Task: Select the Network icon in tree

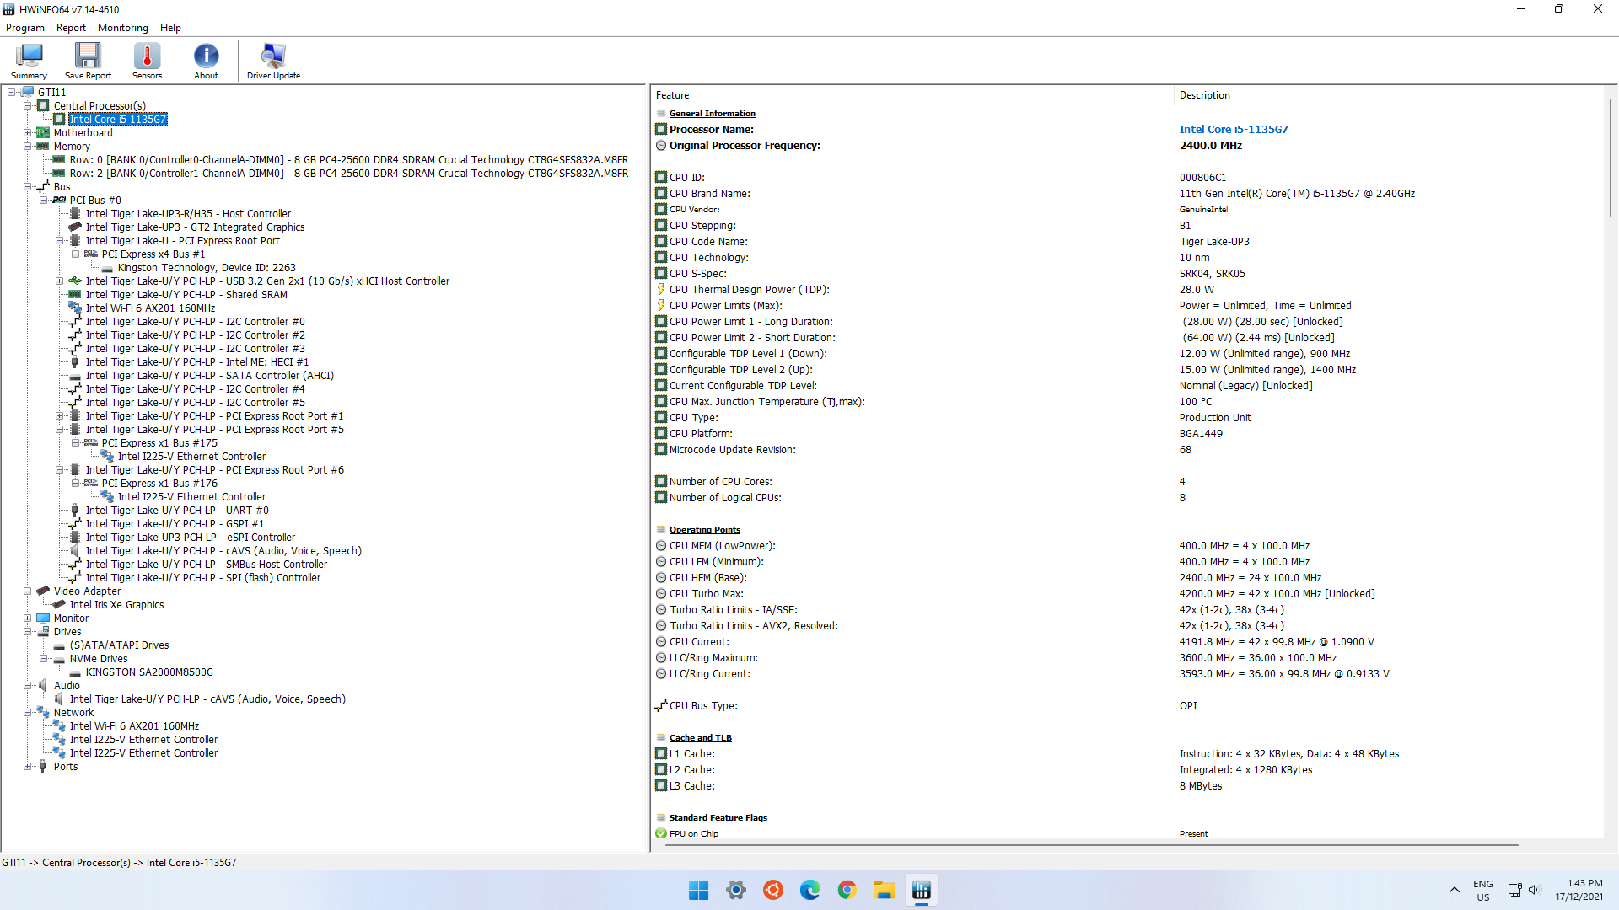Action: pyautogui.click(x=43, y=712)
